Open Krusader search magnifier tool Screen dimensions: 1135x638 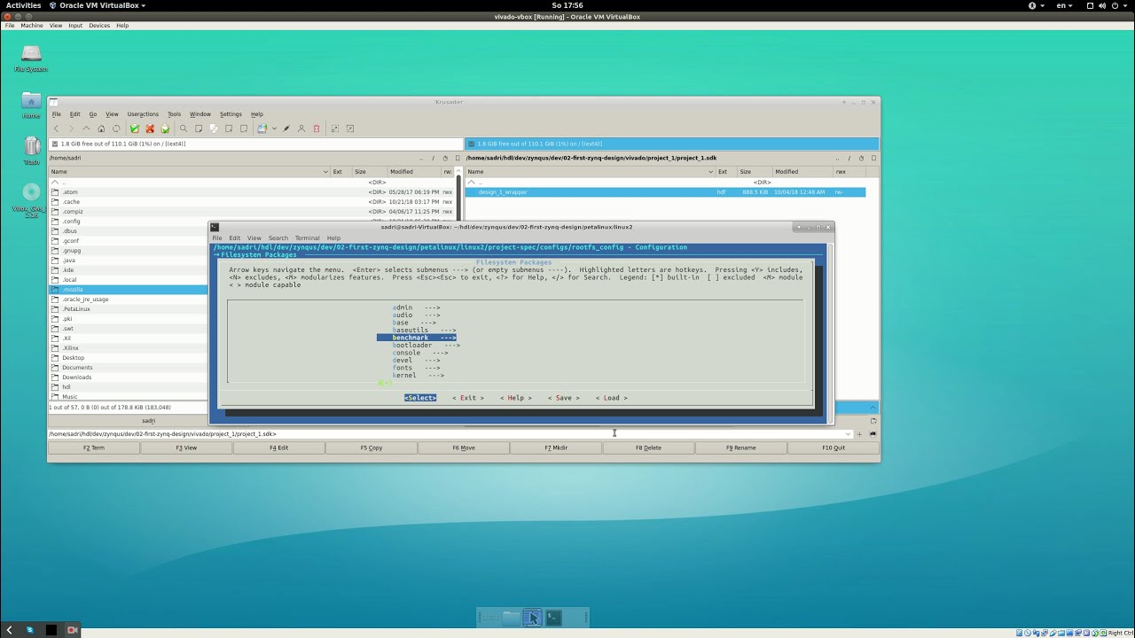pyautogui.click(x=184, y=128)
